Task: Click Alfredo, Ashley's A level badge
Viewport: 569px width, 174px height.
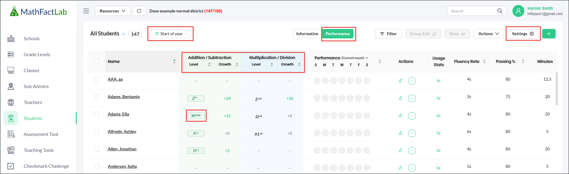Action: tap(196, 133)
